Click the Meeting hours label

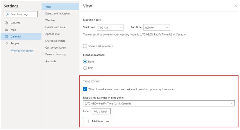coord(92,19)
